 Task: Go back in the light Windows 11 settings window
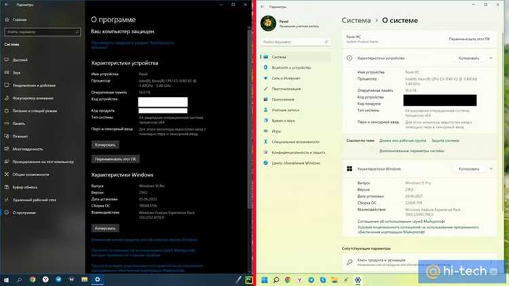coord(262,7)
